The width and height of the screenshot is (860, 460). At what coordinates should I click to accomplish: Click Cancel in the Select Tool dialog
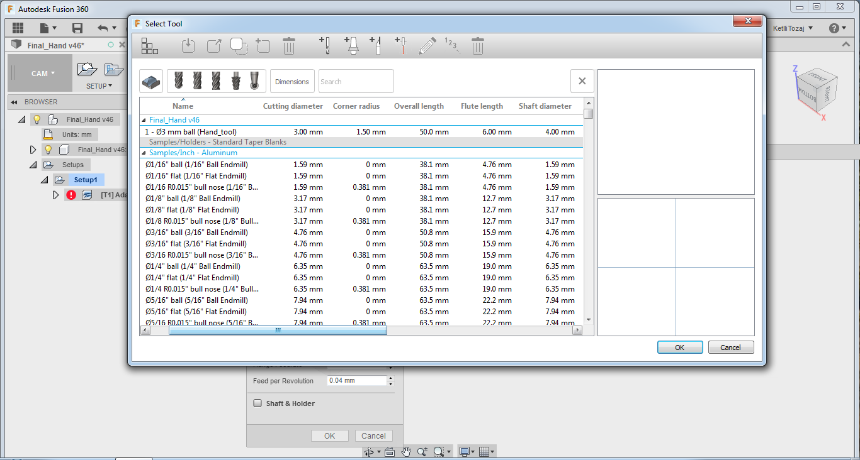[x=731, y=348]
